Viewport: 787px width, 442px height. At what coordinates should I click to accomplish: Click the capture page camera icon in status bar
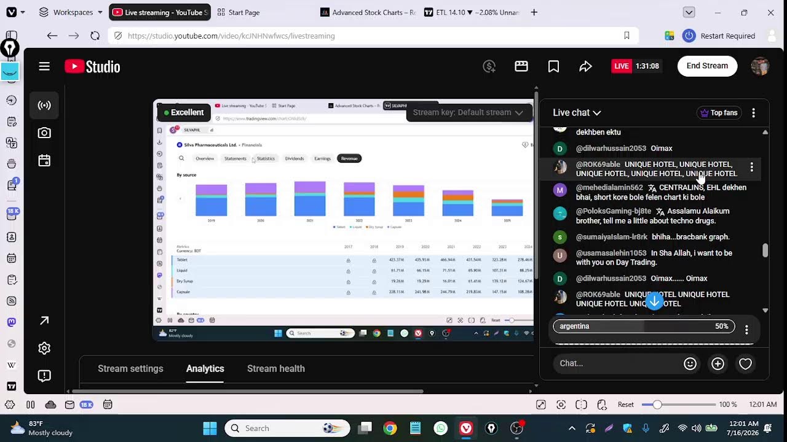tap(561, 405)
